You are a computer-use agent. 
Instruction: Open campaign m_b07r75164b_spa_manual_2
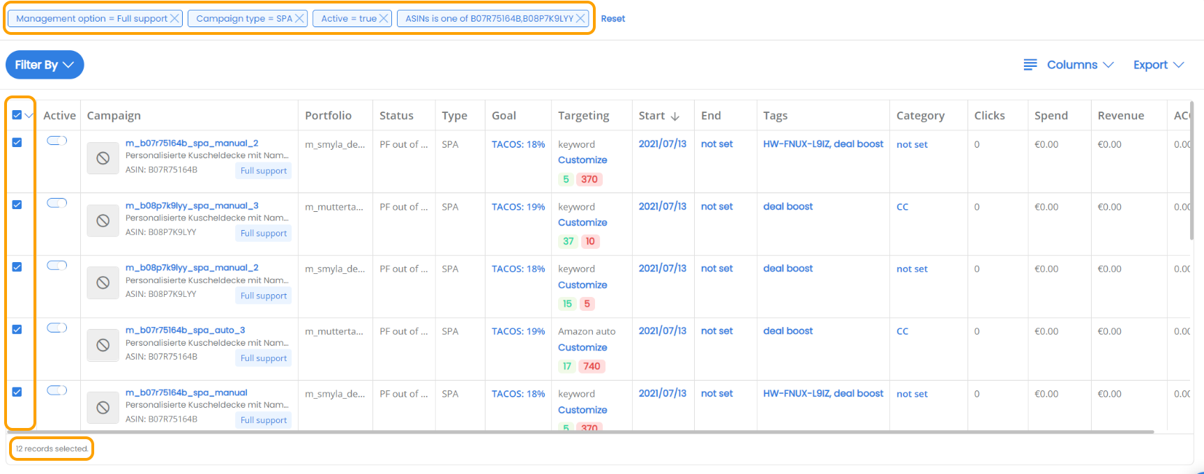click(192, 143)
